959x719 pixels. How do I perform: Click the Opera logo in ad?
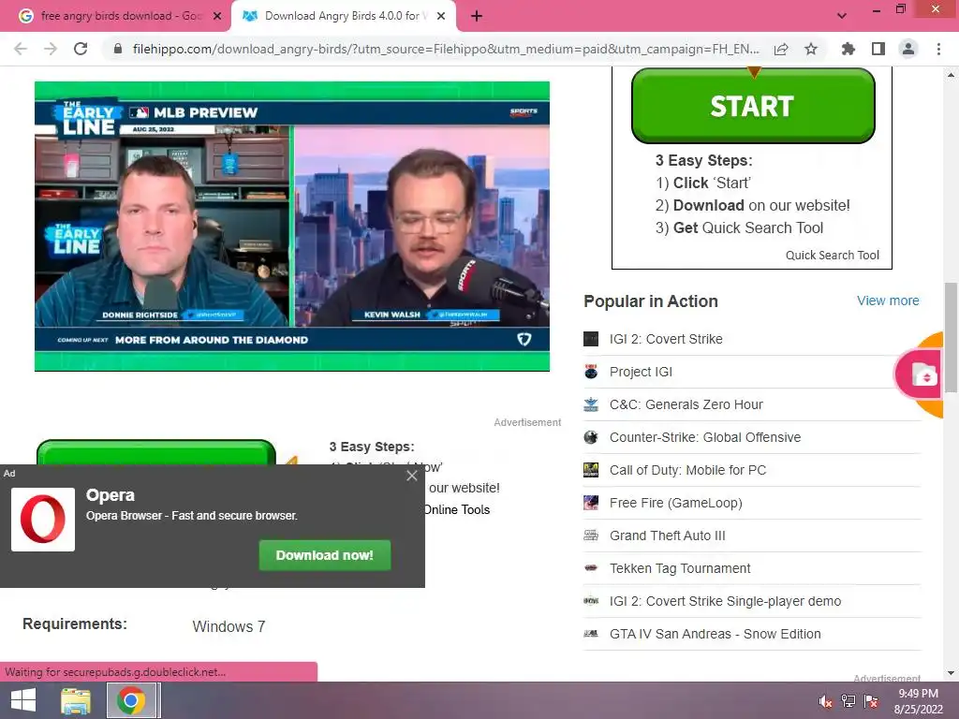(43, 519)
